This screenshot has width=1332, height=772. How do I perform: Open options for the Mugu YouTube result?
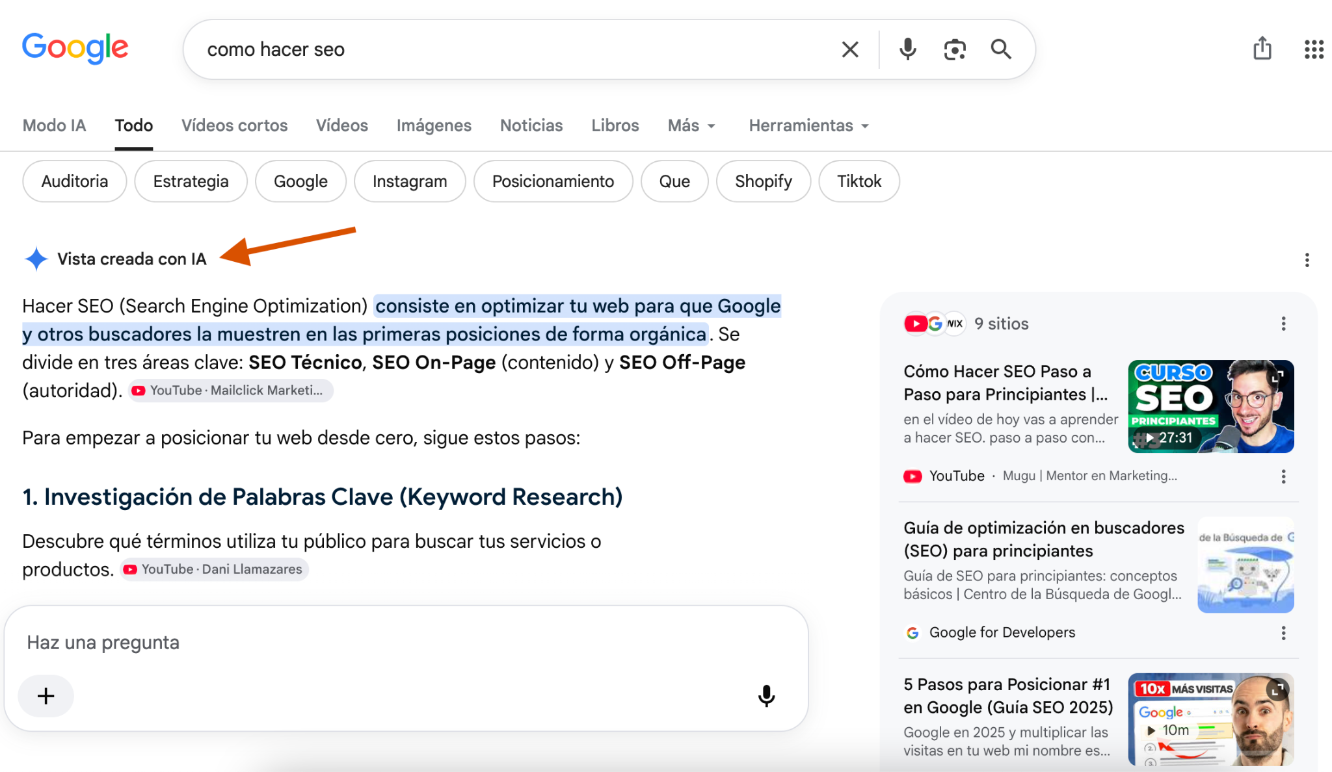click(1283, 476)
